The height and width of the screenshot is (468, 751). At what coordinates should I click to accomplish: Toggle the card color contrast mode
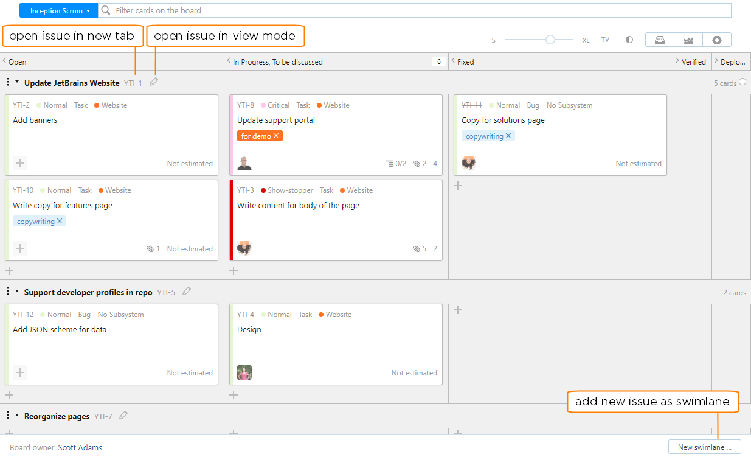[x=629, y=40]
